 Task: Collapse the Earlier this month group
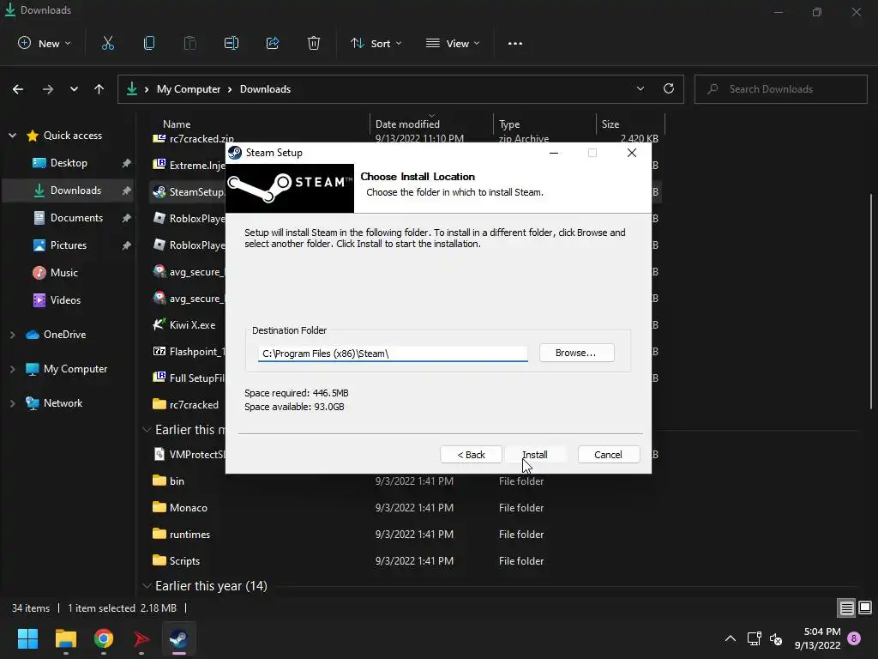(147, 430)
